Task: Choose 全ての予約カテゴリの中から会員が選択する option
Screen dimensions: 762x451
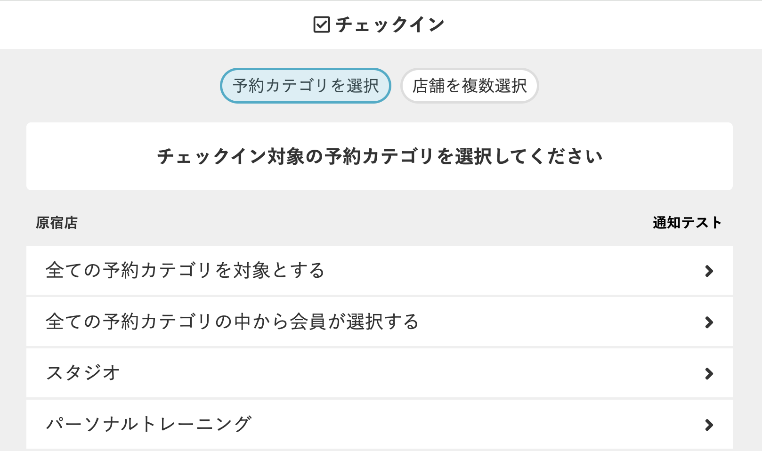Action: [x=232, y=322]
